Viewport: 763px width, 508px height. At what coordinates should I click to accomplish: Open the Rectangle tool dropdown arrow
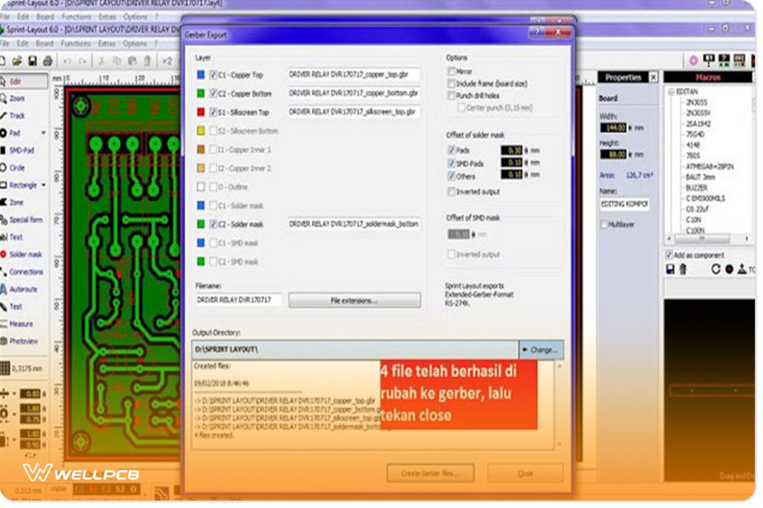coord(43,185)
